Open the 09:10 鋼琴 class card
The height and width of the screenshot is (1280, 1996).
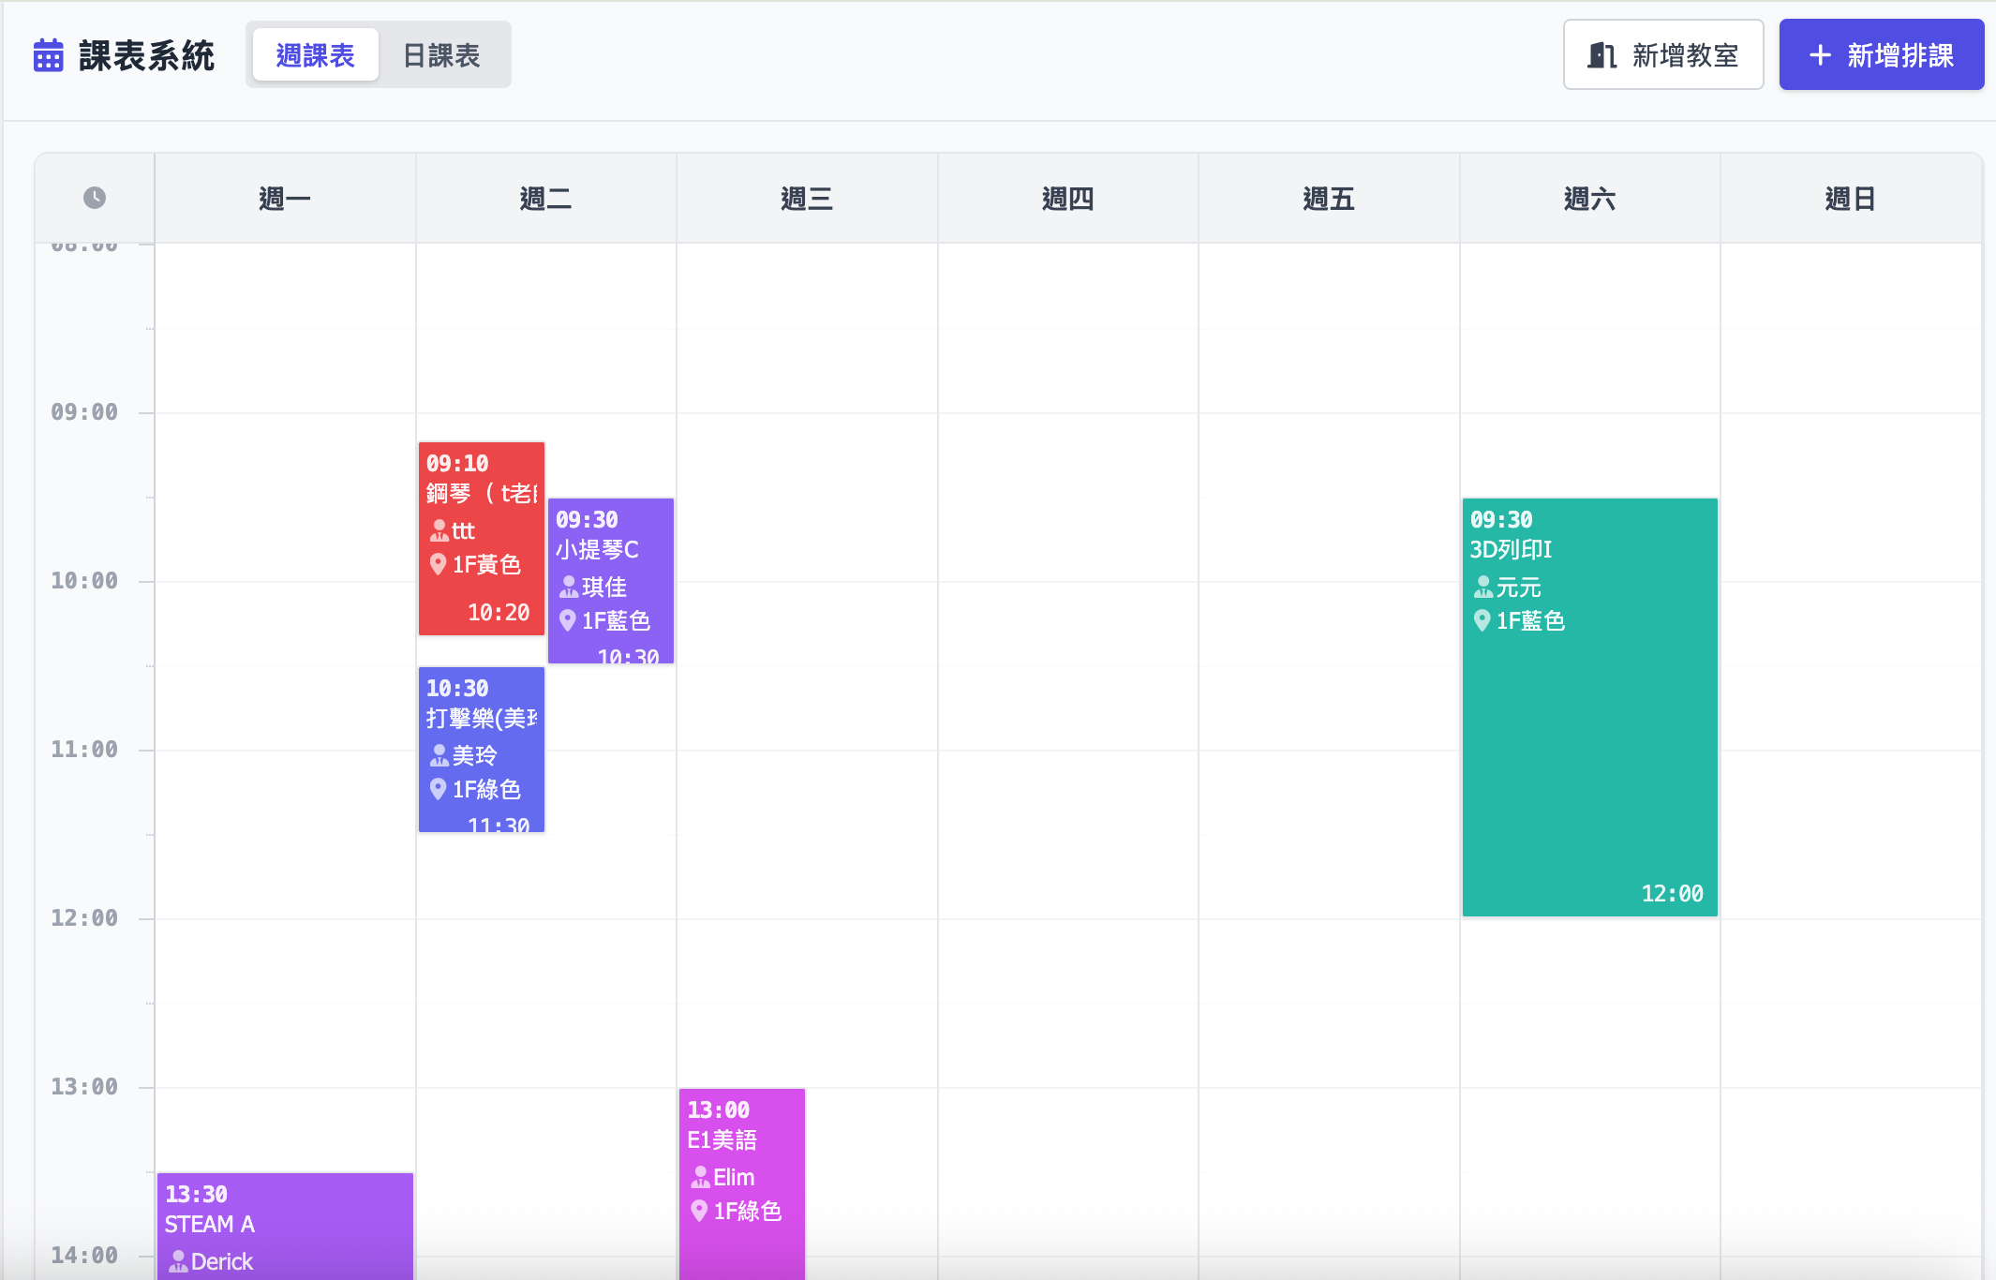pos(482,539)
